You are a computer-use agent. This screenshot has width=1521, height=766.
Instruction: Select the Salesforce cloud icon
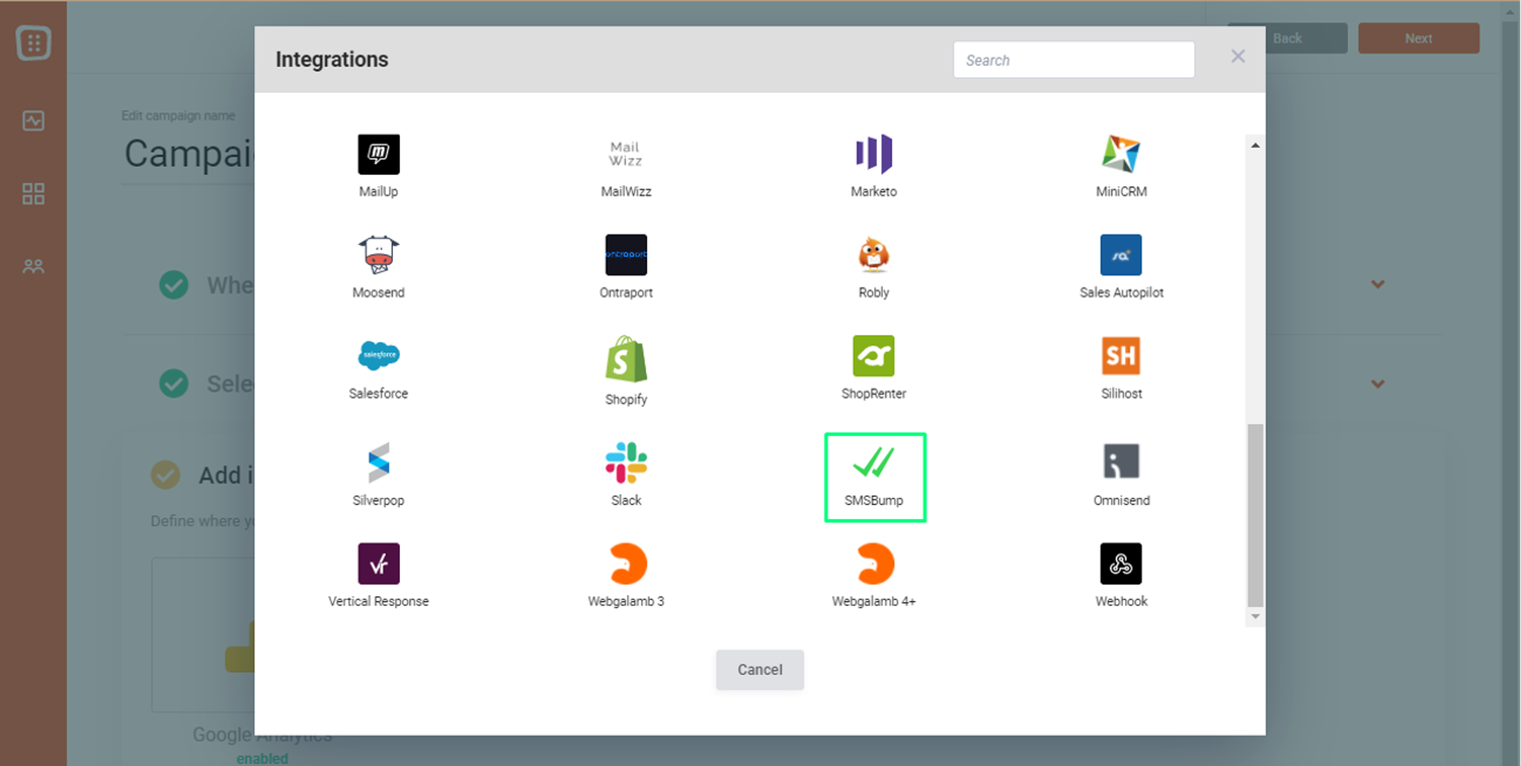coord(379,356)
